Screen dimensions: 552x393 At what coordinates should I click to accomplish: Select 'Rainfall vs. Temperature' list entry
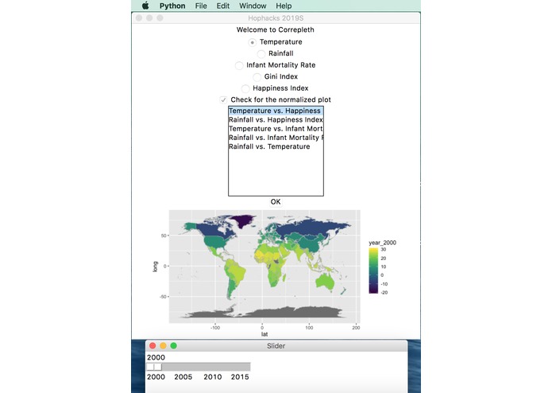point(276,146)
